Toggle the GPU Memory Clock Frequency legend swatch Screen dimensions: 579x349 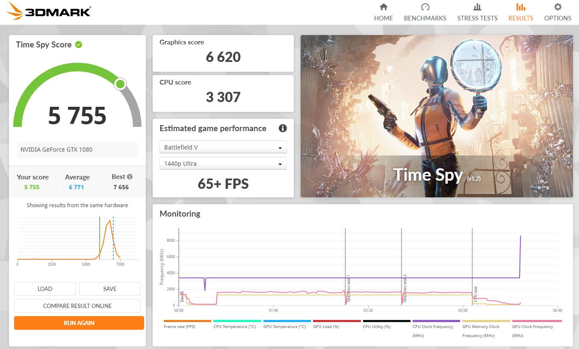[487, 321]
